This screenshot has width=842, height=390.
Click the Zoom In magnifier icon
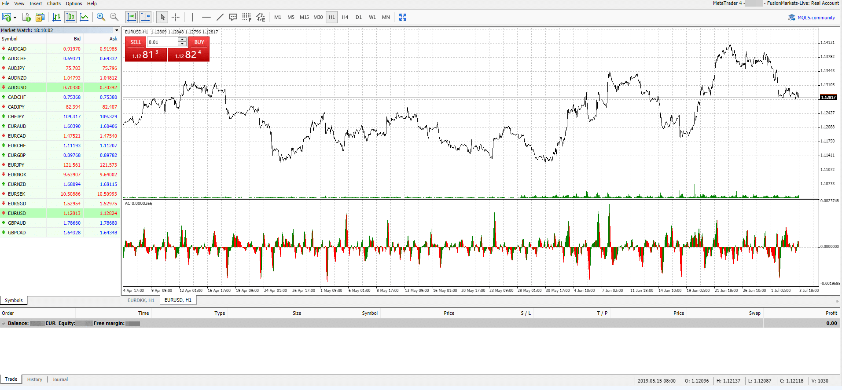click(x=101, y=17)
